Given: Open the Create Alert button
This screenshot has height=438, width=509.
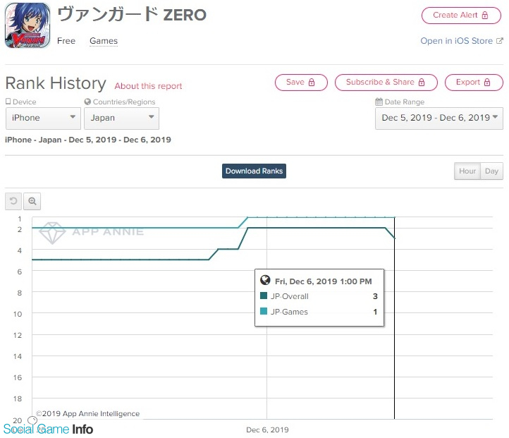Looking at the screenshot, I should (x=461, y=16).
